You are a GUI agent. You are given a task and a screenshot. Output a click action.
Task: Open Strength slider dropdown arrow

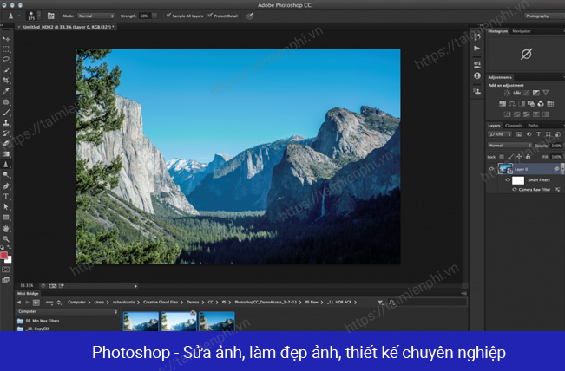[x=154, y=16]
